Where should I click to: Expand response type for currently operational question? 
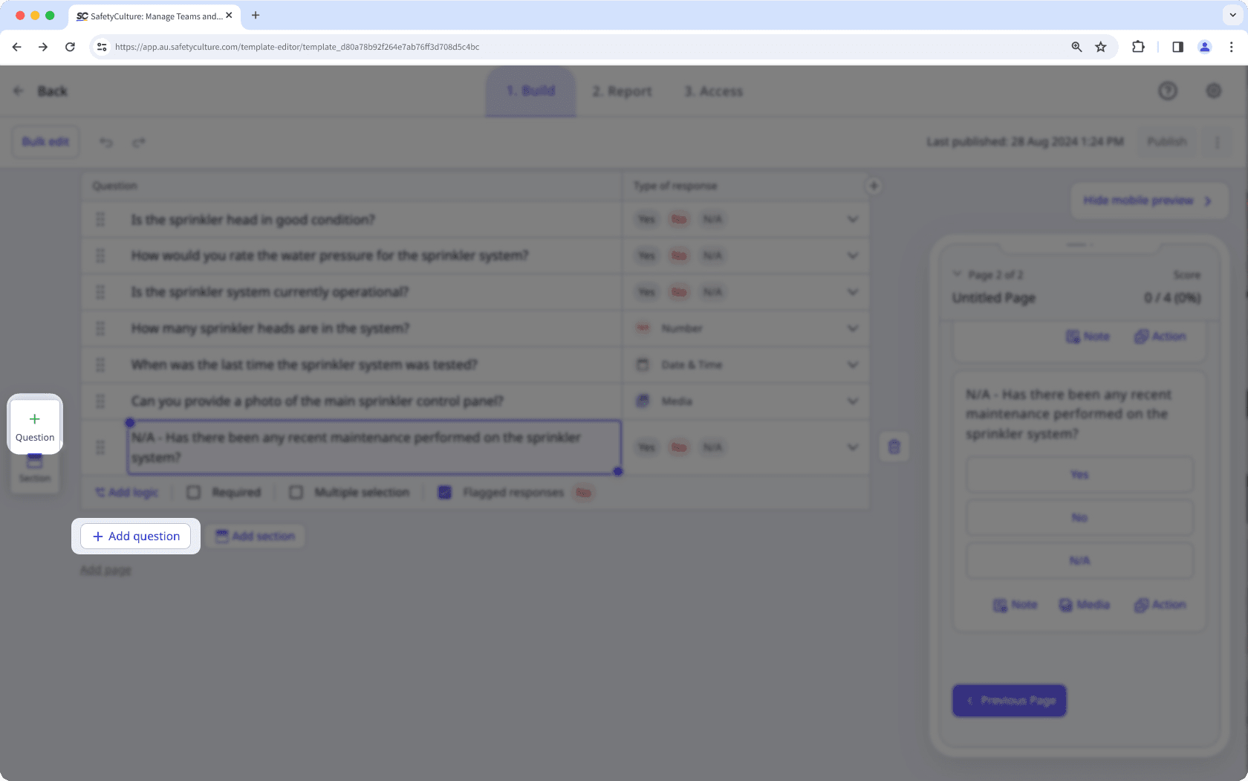[x=853, y=292]
